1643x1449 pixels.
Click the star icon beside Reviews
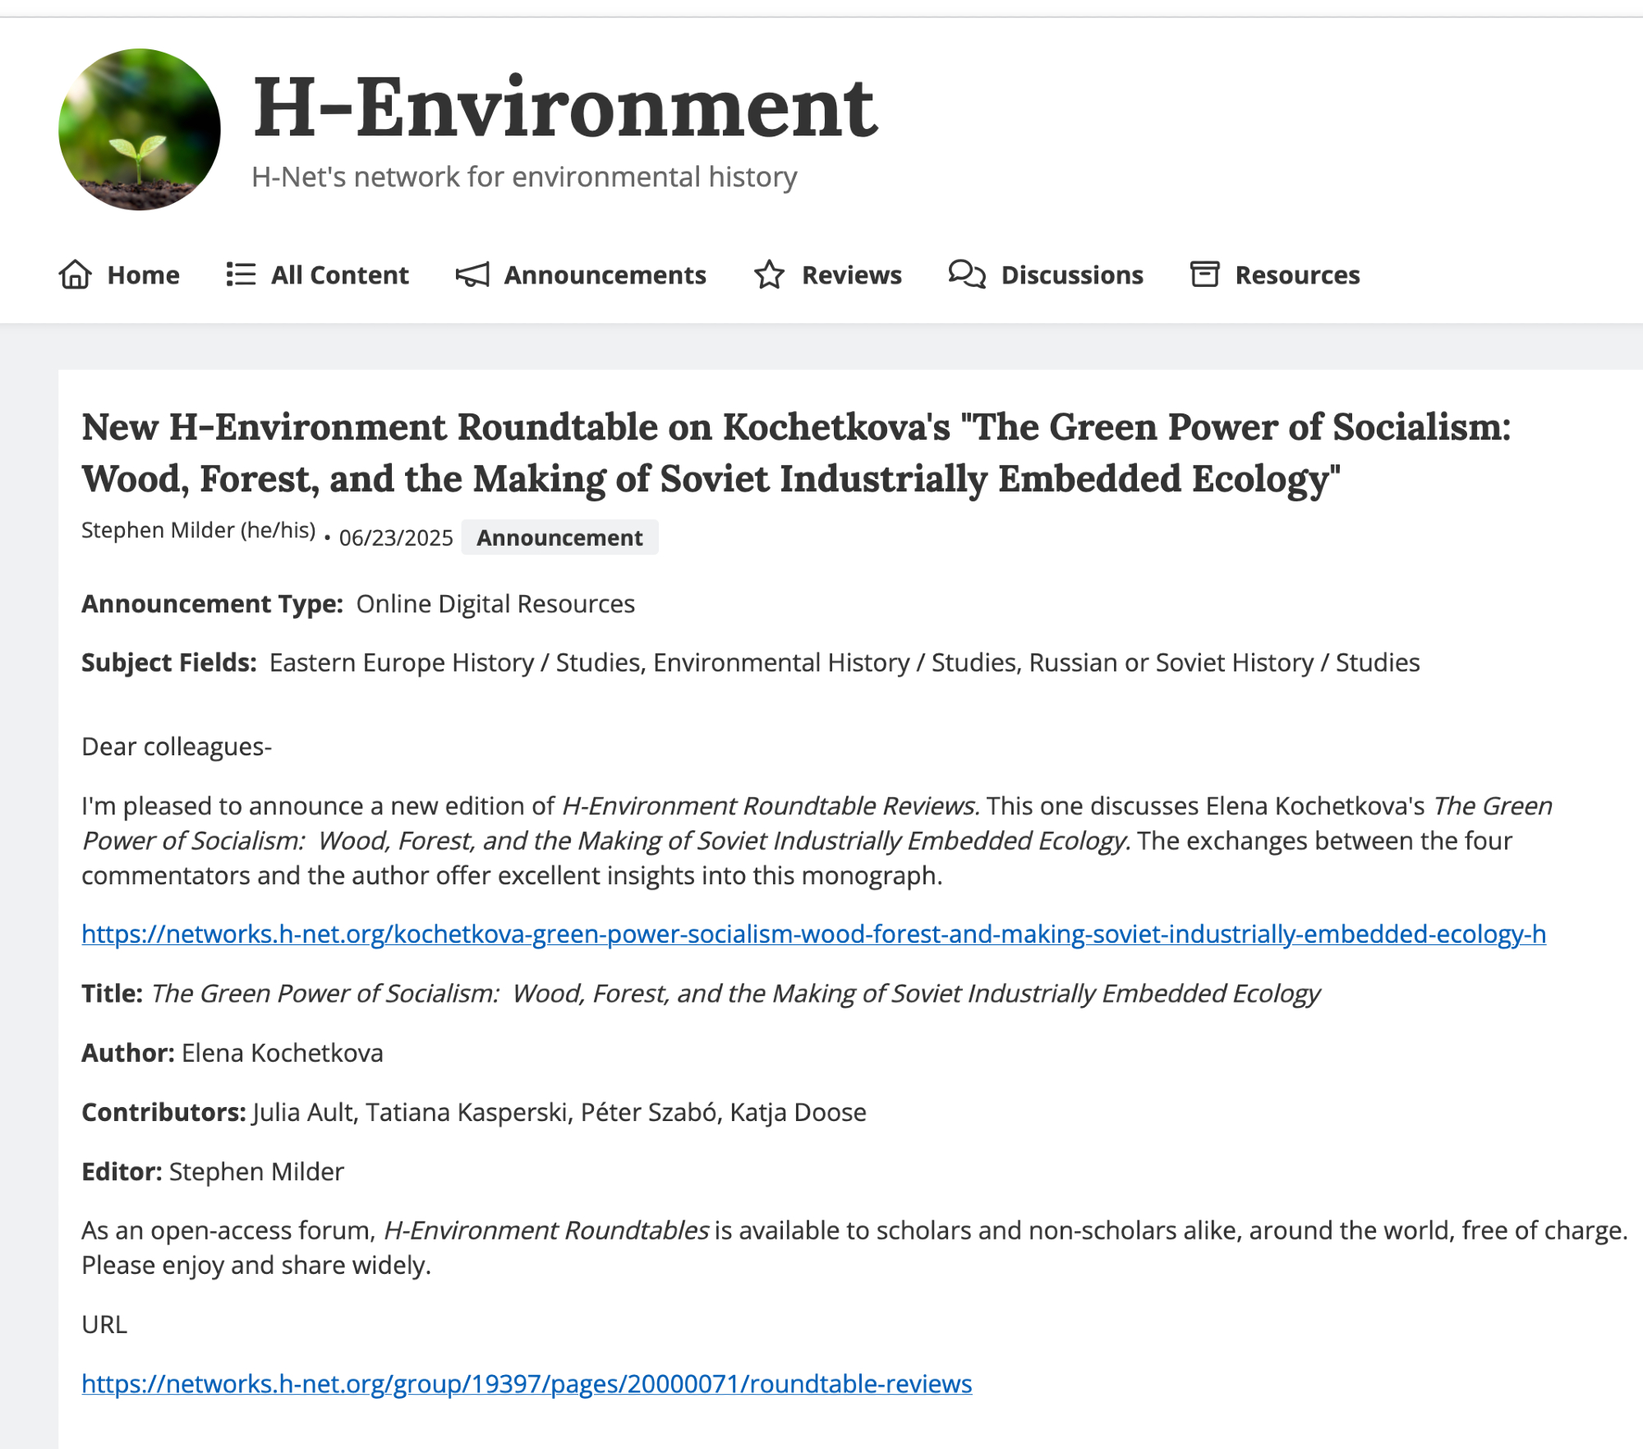pos(770,275)
